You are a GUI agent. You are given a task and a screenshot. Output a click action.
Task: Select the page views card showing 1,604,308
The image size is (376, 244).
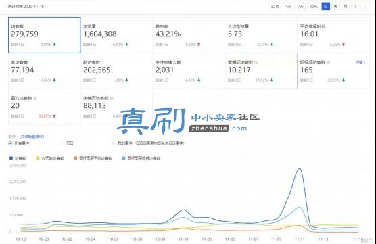[x=116, y=35]
